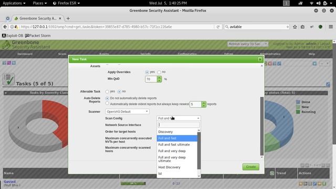Open the Help menu

[311, 54]
